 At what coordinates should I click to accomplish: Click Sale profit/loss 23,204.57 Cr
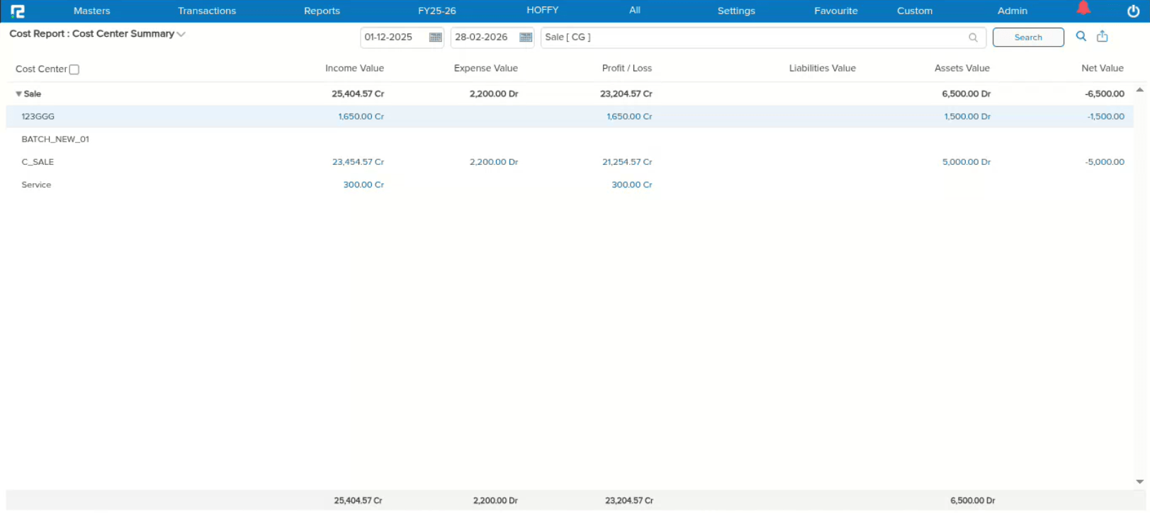(x=626, y=94)
